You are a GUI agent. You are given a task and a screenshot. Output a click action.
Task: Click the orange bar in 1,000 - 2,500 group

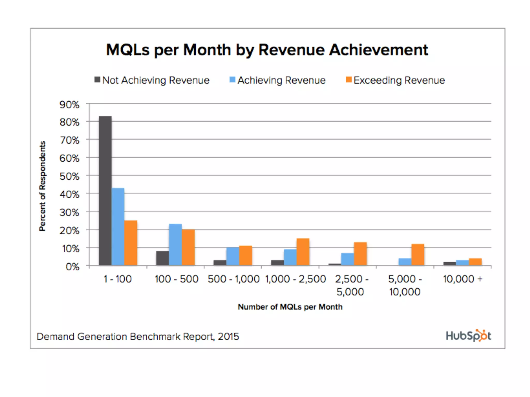pyautogui.click(x=303, y=252)
